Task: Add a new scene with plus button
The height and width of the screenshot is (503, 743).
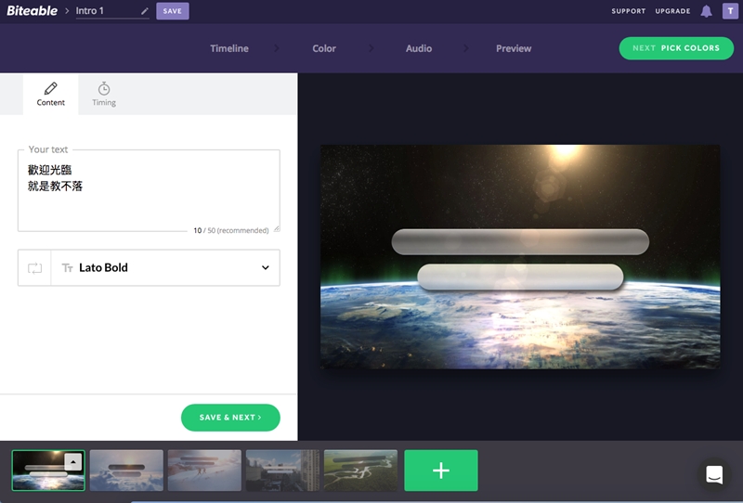Action: [440, 471]
